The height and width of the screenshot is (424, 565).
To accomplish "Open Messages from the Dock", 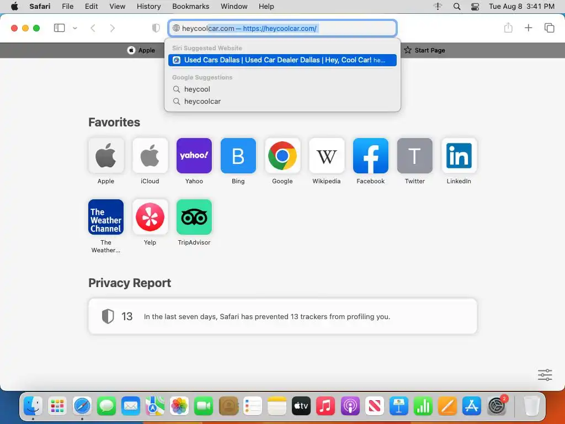I will pyautogui.click(x=106, y=406).
